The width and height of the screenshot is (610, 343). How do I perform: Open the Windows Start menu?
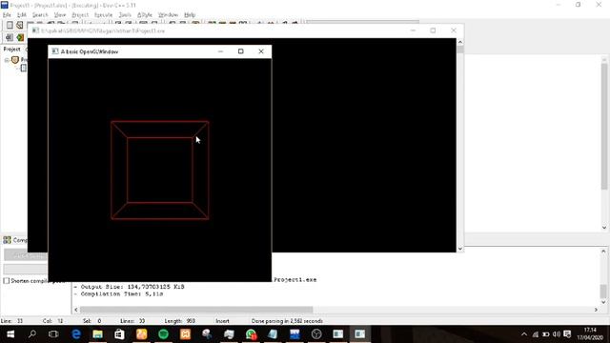[x=10, y=334]
